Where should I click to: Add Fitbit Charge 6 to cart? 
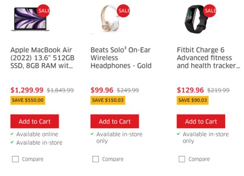click(201, 121)
